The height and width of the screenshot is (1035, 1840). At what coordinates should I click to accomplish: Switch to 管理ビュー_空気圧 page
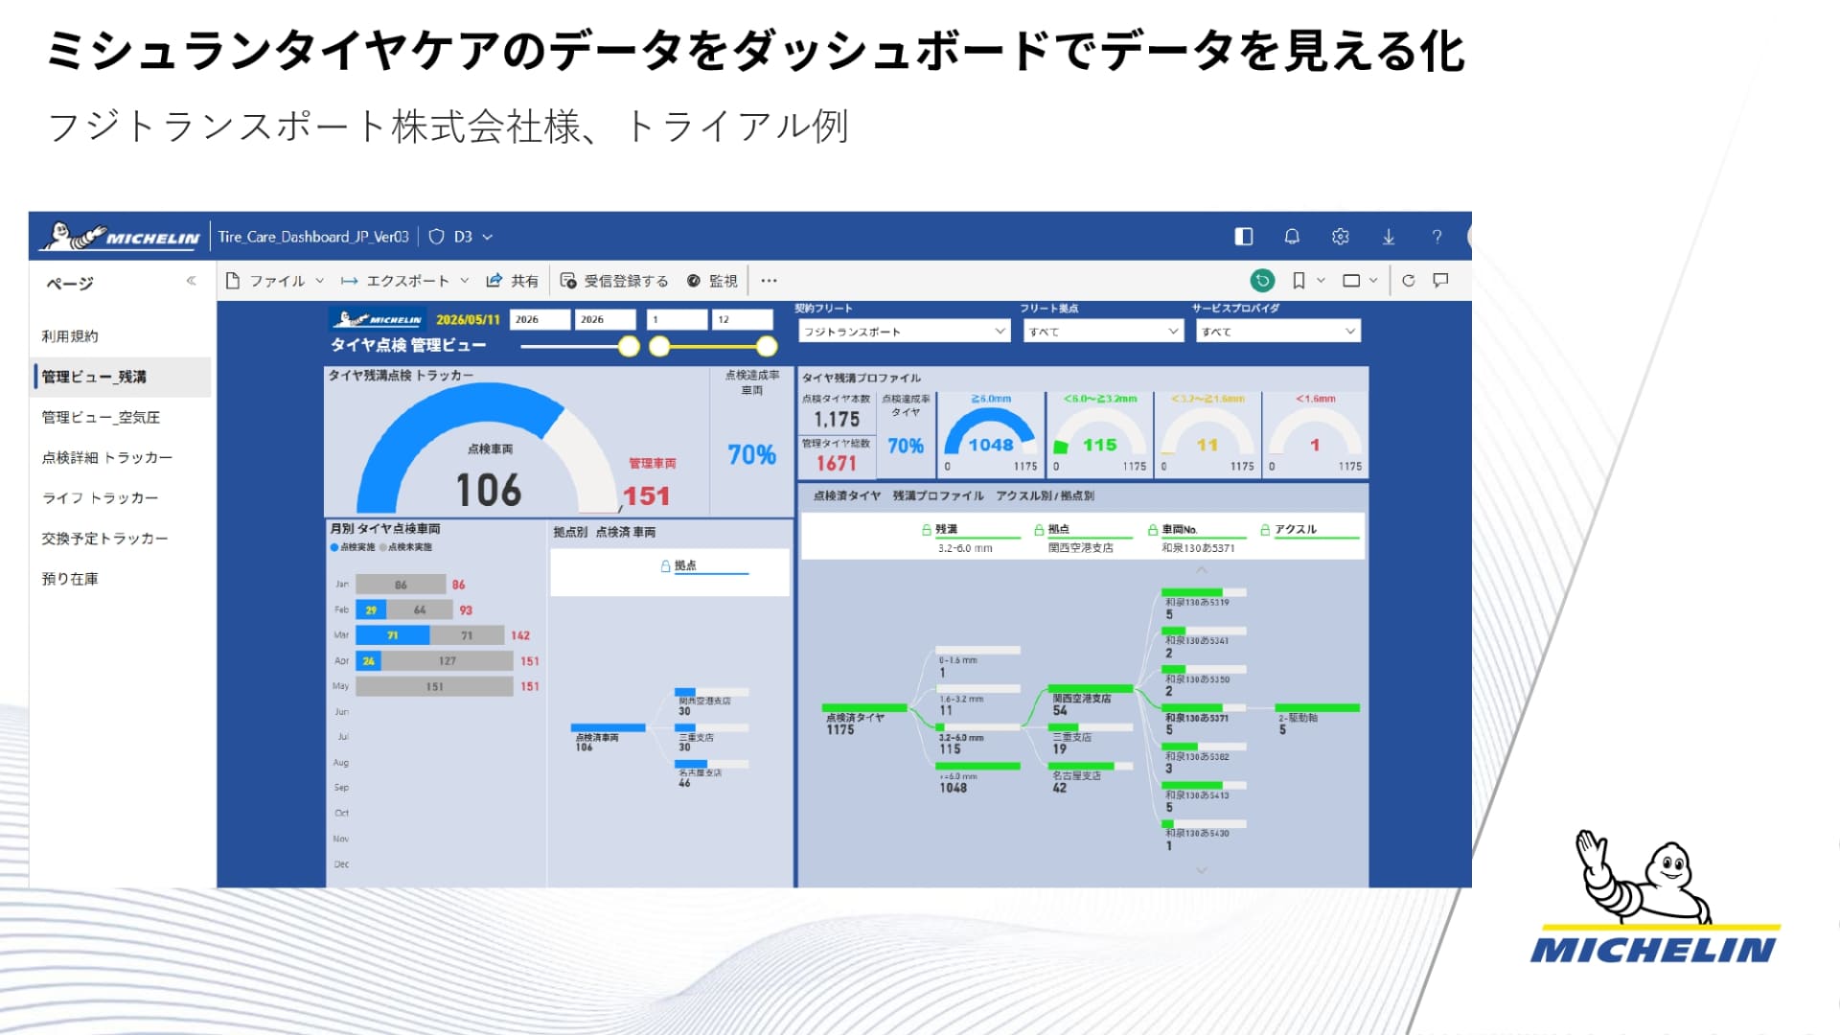point(120,417)
